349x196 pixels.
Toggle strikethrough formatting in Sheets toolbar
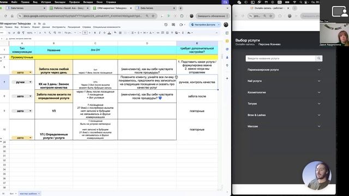[104, 33]
